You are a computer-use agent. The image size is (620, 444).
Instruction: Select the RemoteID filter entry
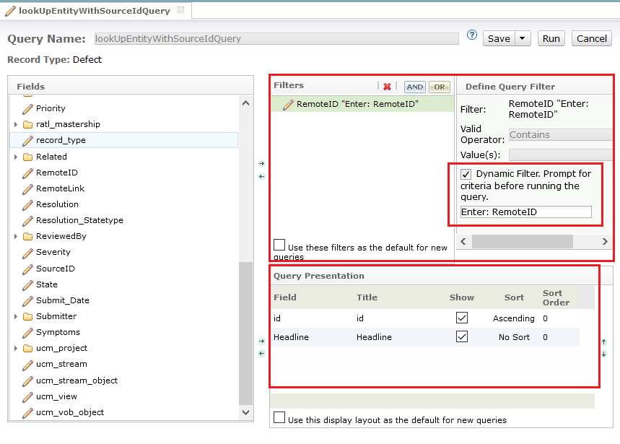[x=357, y=105]
